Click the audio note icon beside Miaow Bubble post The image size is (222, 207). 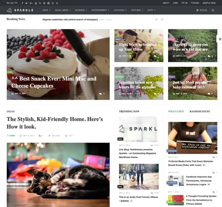pos(131,201)
